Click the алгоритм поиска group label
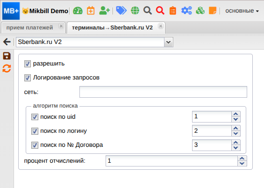 coord(55,106)
